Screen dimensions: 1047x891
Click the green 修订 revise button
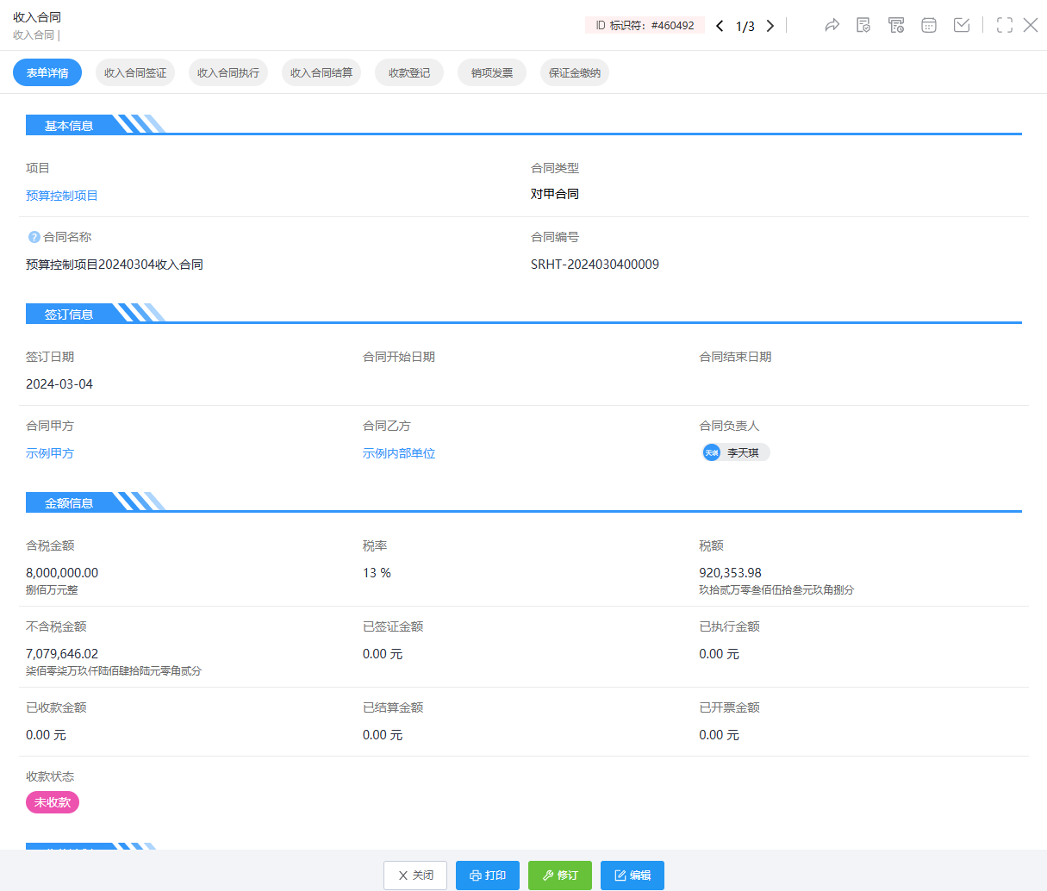(x=560, y=875)
